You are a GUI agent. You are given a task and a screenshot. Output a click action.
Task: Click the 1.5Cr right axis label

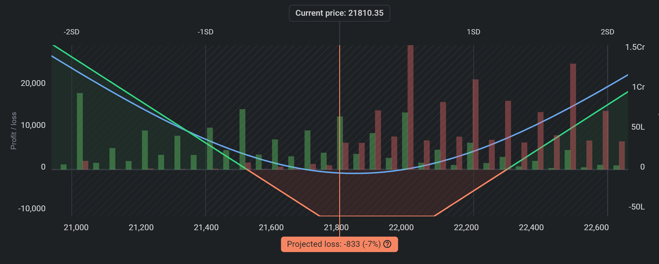pyautogui.click(x=635, y=47)
